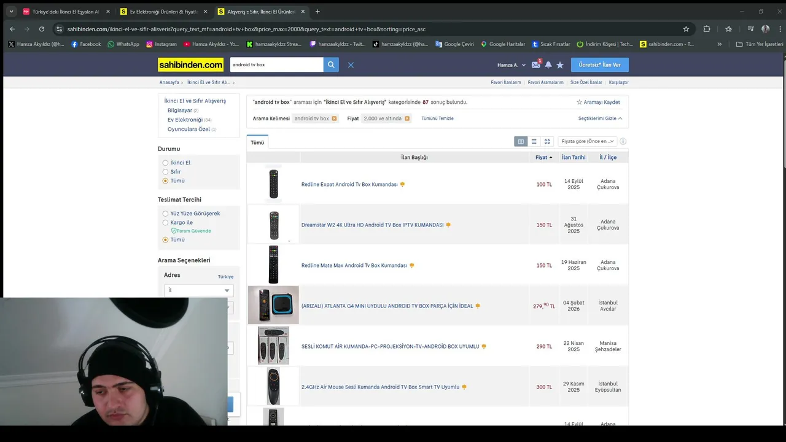Click the browser back arrow
This screenshot has width=786, height=442.
[x=12, y=29]
